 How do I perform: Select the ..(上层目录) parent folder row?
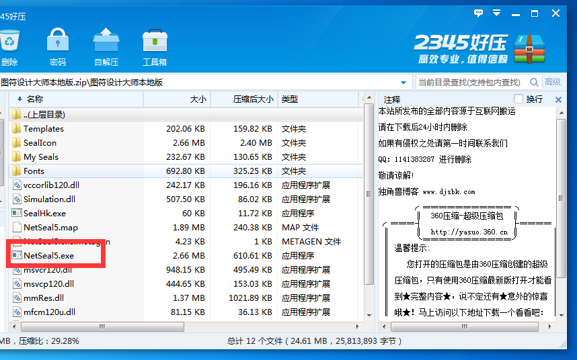tap(186, 115)
